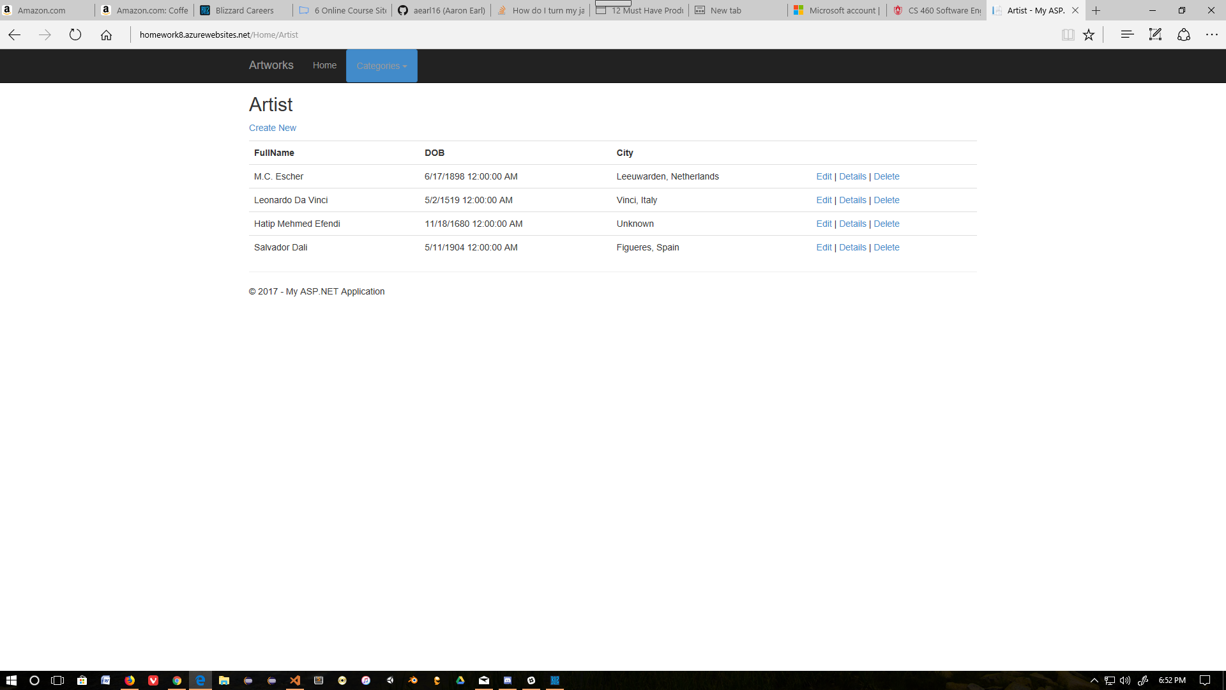The width and height of the screenshot is (1226, 690).
Task: Edit the M.C. Escher entry
Action: click(x=824, y=176)
